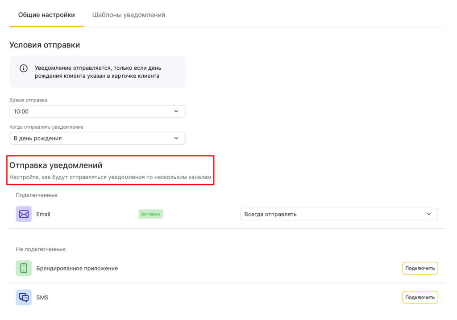This screenshot has height=320, width=457.
Task: Click the info icon in the notice box
Action: coord(24,68)
